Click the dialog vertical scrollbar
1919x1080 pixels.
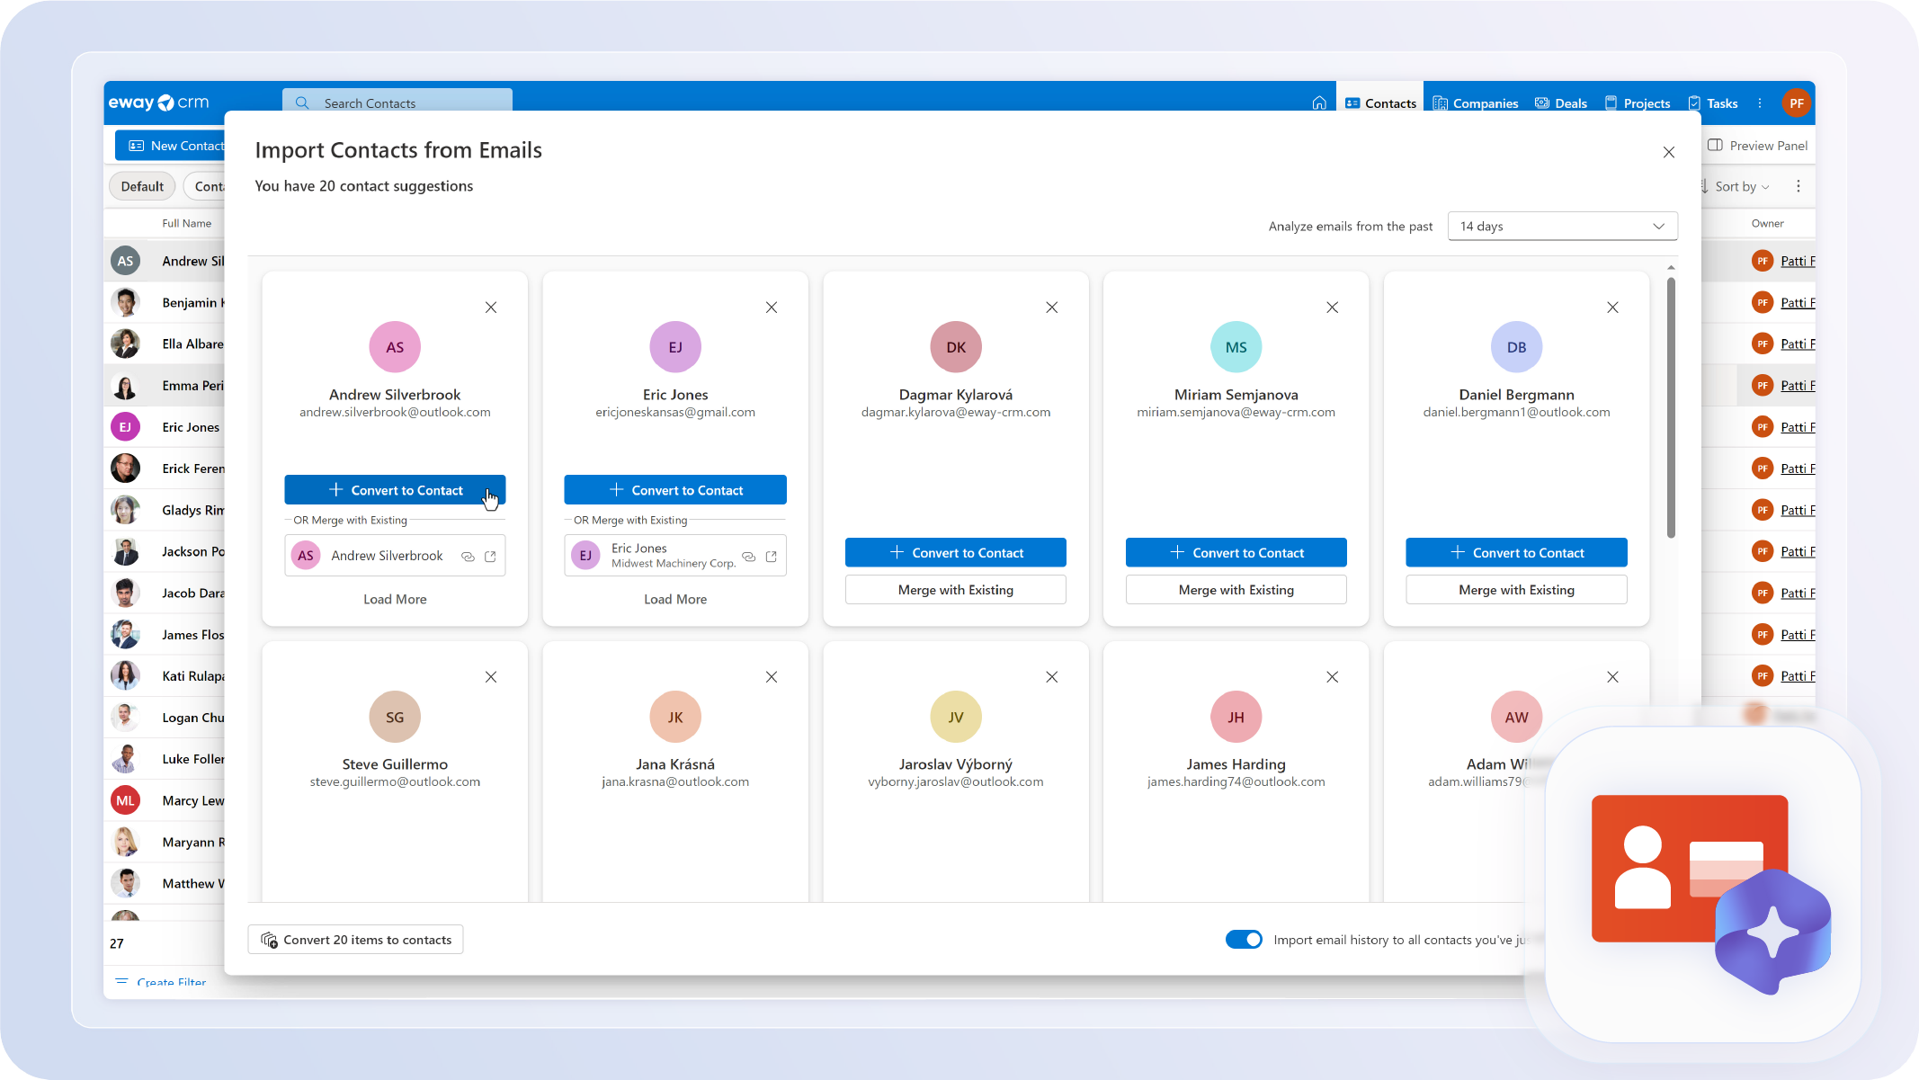coord(1671,406)
